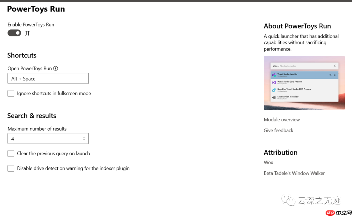Check Ignore shortcuts in fullscreen mode
The height and width of the screenshot is (216, 352).
pos(11,93)
